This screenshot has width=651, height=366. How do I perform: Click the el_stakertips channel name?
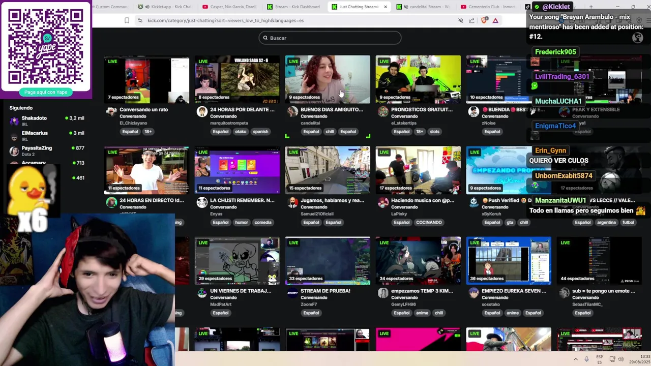coord(403,123)
